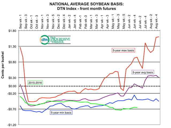The height and width of the screenshot is (128, 171).
Task: Click the '-$0.70' y-axis value
Action: pos(12,109)
